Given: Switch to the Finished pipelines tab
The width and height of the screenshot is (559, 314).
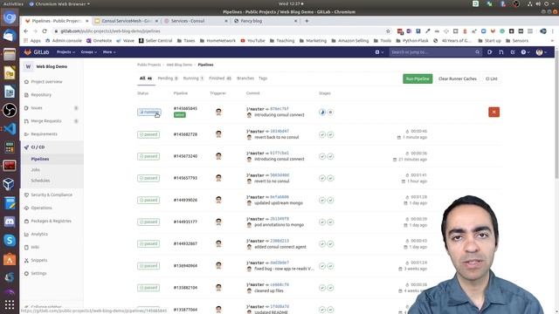Looking at the screenshot, I should 220,78.
